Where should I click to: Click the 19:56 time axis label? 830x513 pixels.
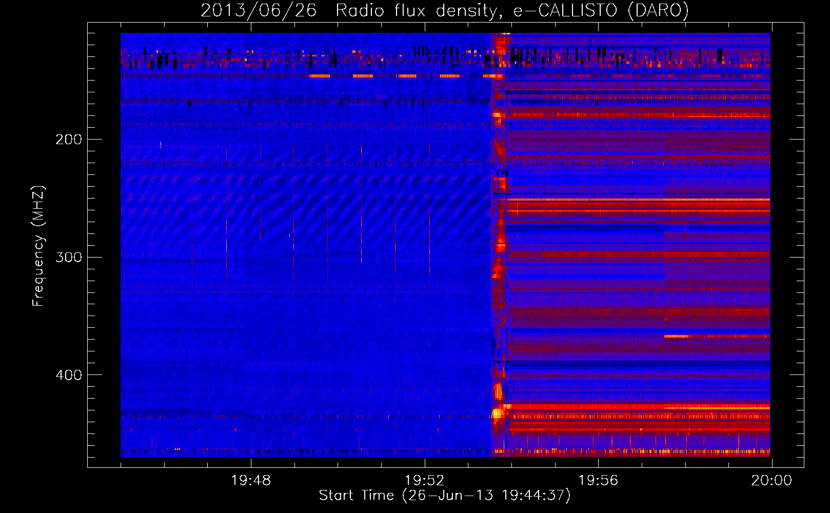(x=598, y=481)
